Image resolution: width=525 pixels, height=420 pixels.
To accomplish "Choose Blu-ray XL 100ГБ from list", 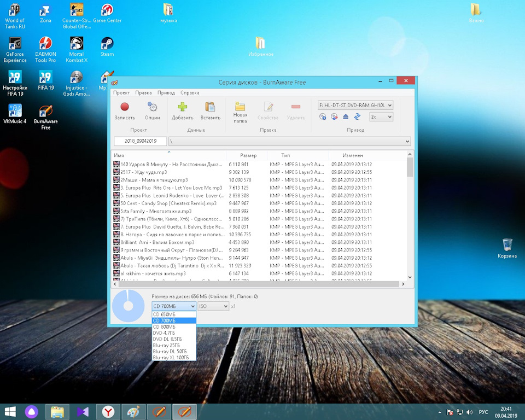I will (x=174, y=357).
